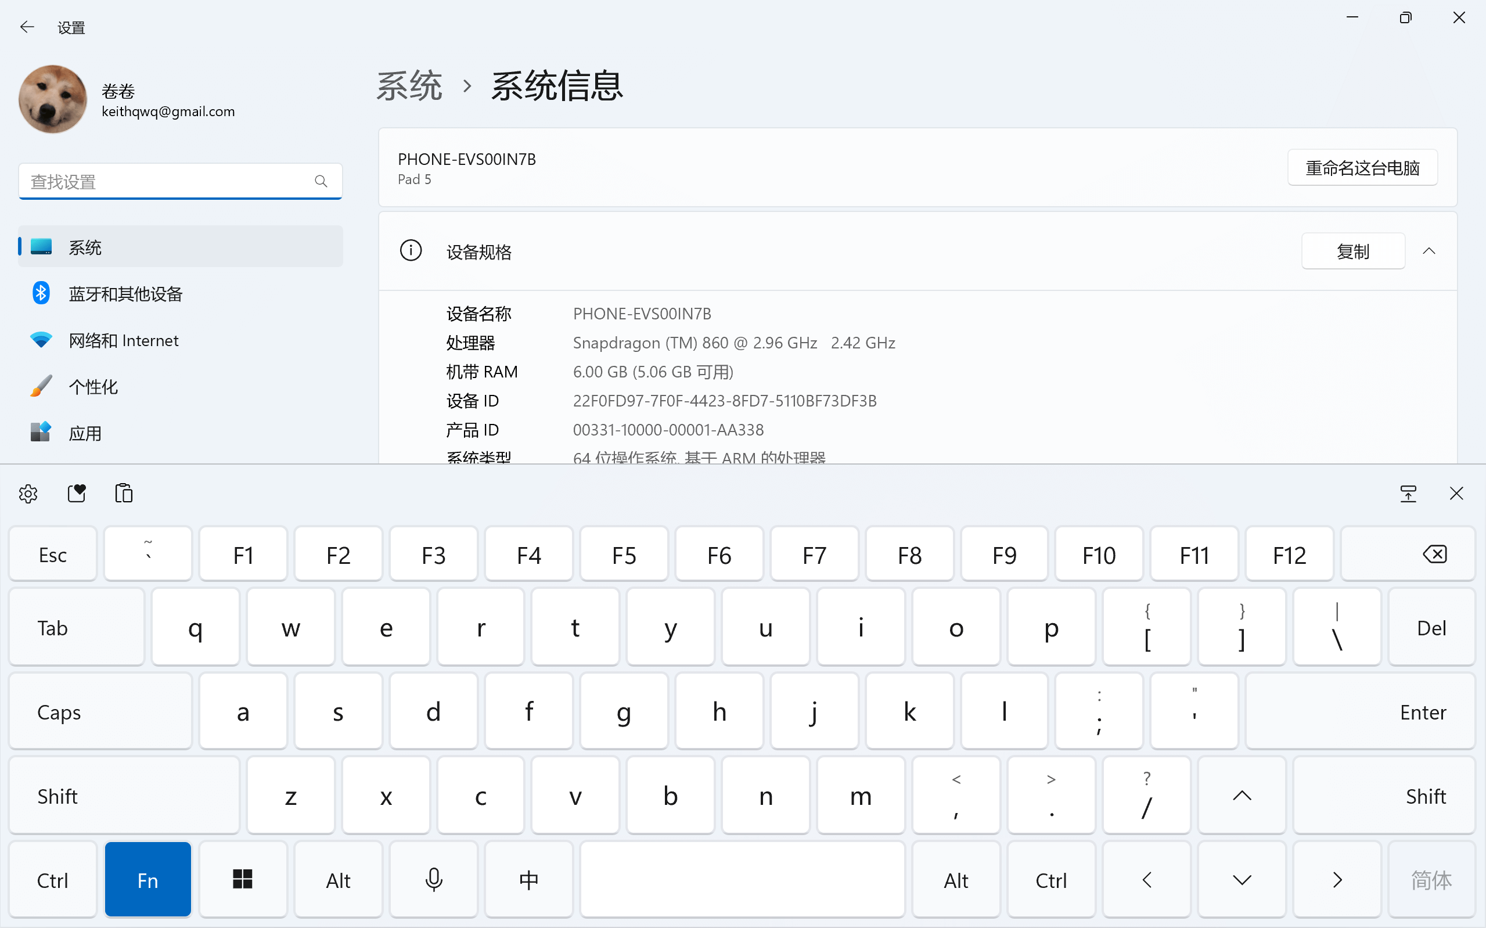Copy device specs with 复制 button
Viewport: 1486px width, 928px height.
[1353, 251]
